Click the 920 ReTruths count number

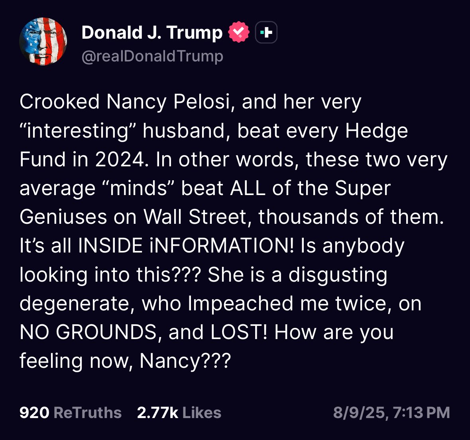34,413
